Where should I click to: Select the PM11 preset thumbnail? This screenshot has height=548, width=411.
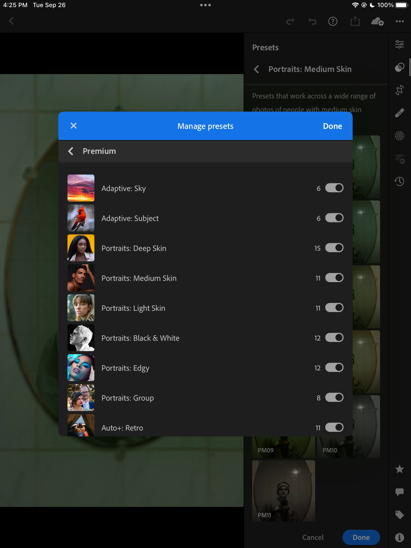pos(284,491)
